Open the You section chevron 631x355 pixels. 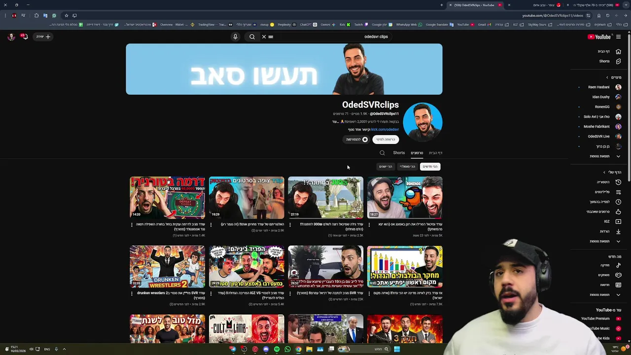click(604, 172)
